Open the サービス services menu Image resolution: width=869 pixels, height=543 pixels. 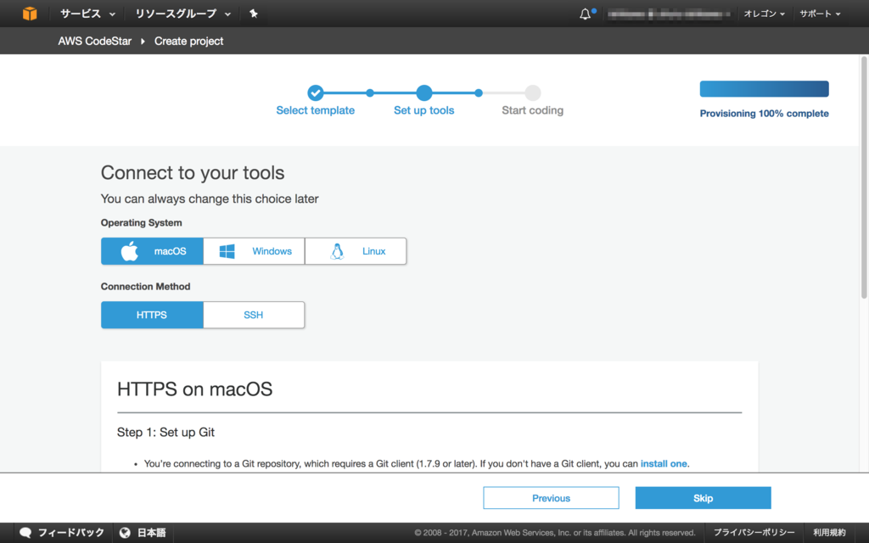pos(87,14)
